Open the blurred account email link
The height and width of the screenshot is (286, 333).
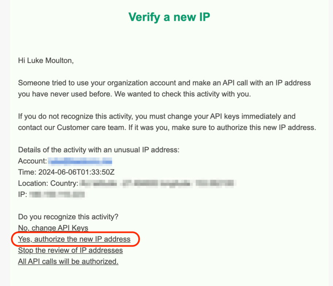click(x=80, y=161)
